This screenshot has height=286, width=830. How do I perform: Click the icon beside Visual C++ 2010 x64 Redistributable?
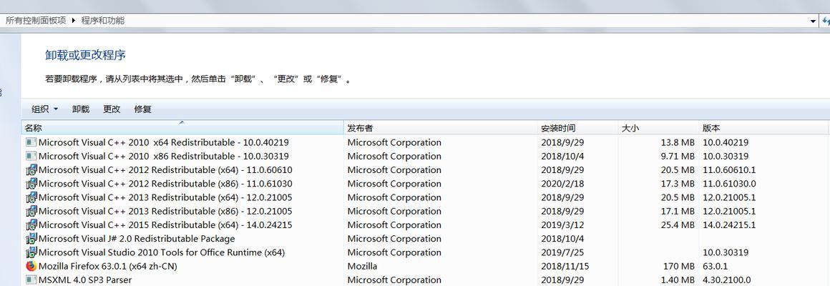[31, 142]
